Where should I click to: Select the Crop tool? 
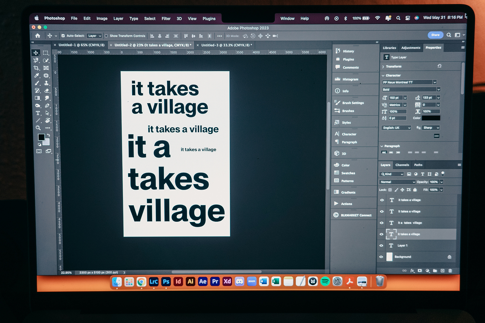tap(36, 68)
